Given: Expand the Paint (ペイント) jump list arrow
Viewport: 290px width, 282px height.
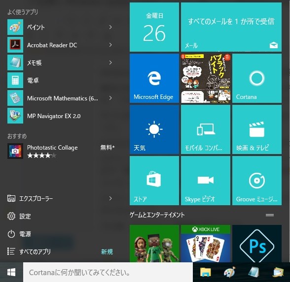Looking at the screenshot, I should tap(110, 28).
